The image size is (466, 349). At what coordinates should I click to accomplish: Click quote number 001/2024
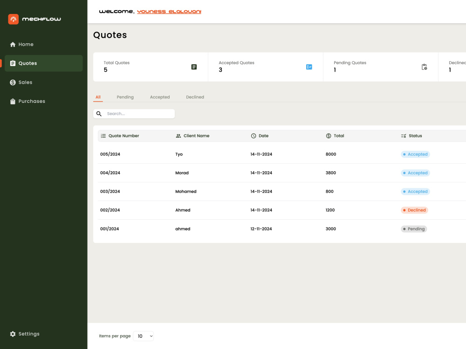[x=110, y=229]
